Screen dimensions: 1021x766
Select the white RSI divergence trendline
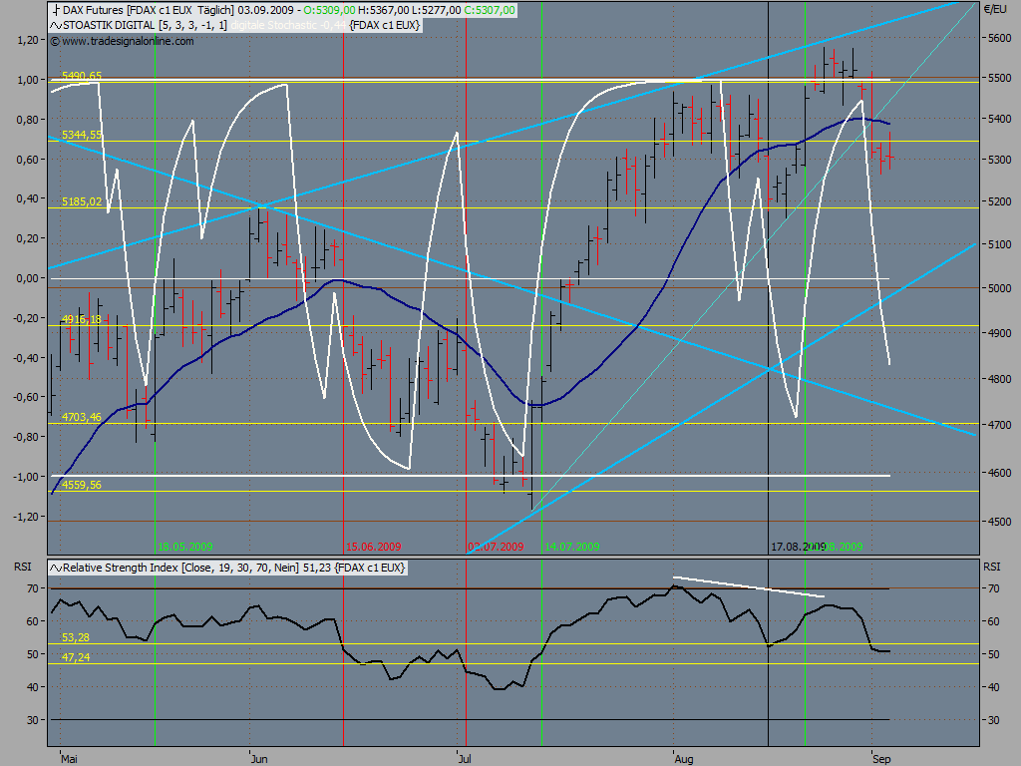pyautogui.click(x=749, y=586)
